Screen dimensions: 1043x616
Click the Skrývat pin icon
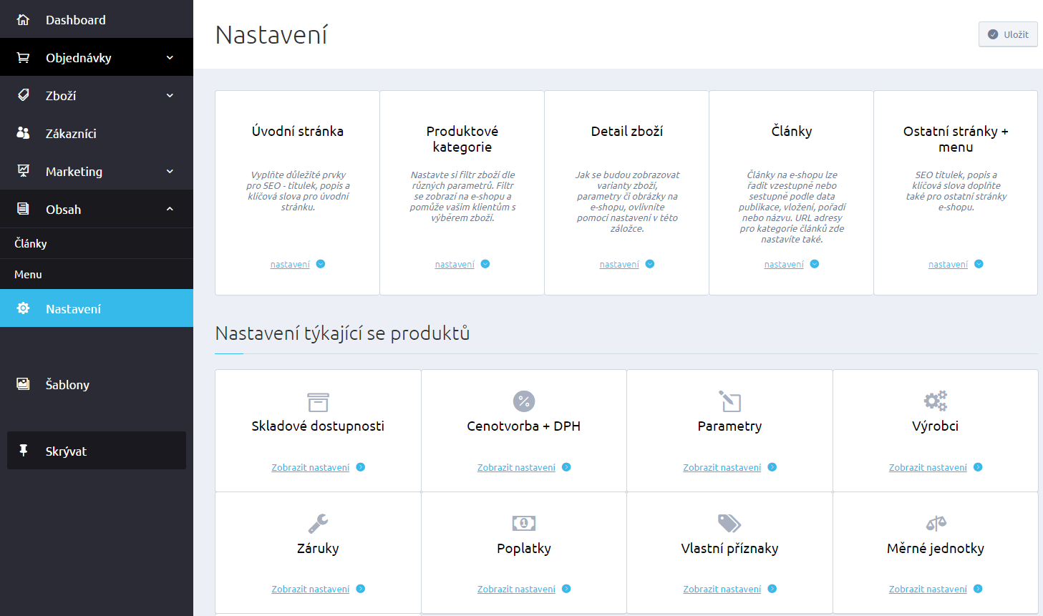(x=23, y=451)
